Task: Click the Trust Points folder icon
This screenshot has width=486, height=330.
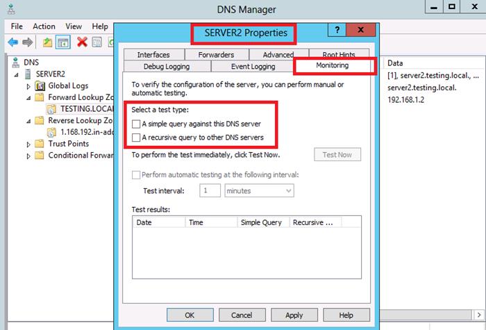Action: 40,144
